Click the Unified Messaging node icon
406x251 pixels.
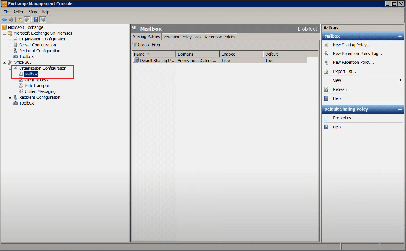click(21, 91)
